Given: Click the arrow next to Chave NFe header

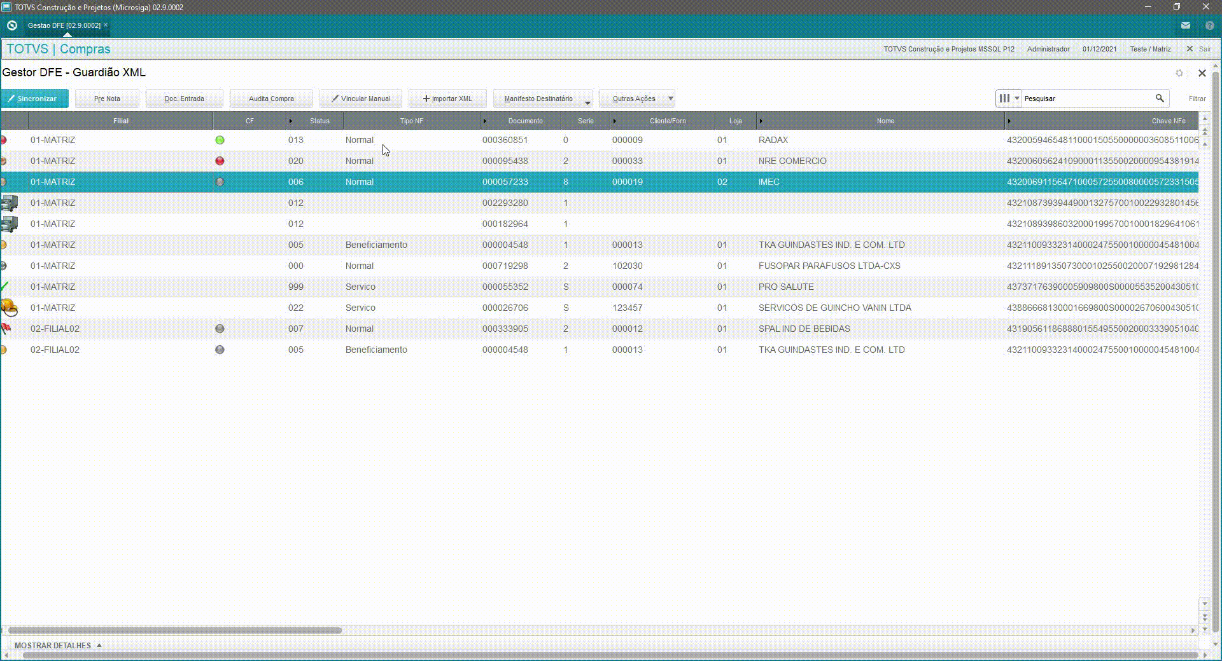Looking at the screenshot, I should pyautogui.click(x=1009, y=121).
